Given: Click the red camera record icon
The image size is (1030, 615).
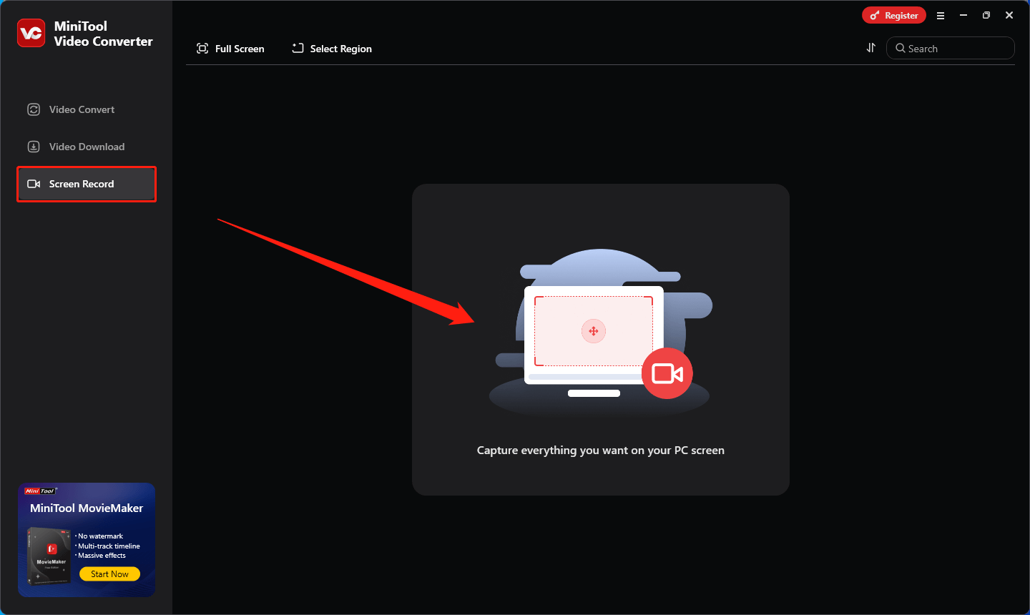Looking at the screenshot, I should 667,373.
